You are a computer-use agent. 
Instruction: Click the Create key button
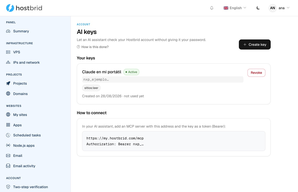[x=255, y=44]
